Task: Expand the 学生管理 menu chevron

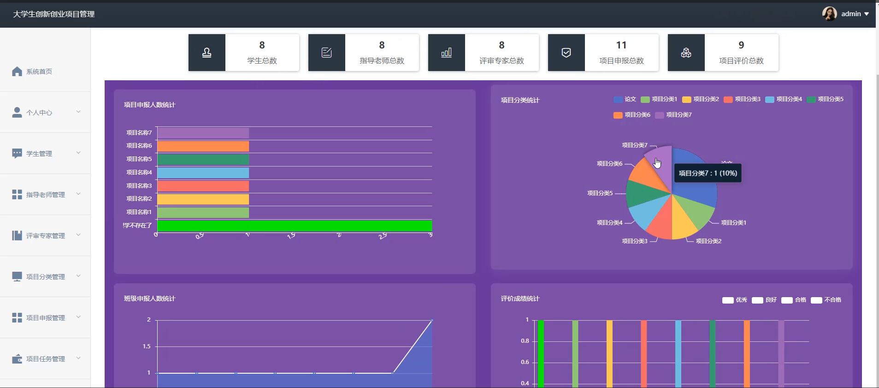Action: tap(78, 153)
